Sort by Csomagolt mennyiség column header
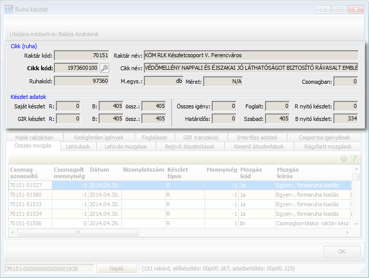The image size is (369, 278). click(70, 173)
